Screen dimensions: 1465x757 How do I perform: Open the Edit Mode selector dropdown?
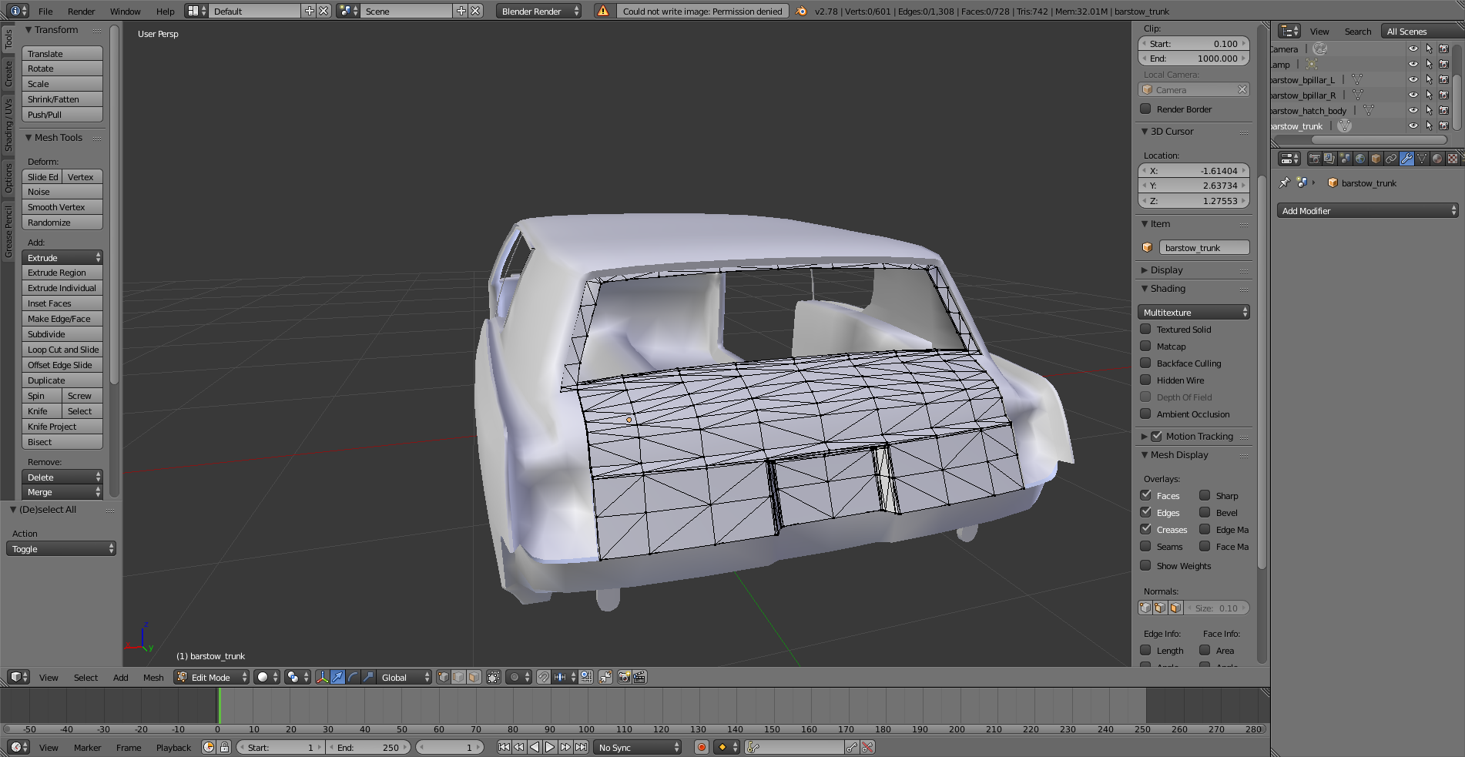[x=212, y=678]
